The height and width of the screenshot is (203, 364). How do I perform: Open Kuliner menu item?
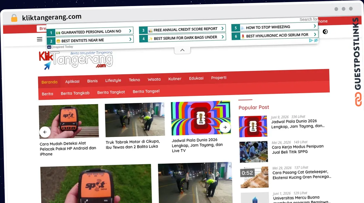[x=175, y=79]
